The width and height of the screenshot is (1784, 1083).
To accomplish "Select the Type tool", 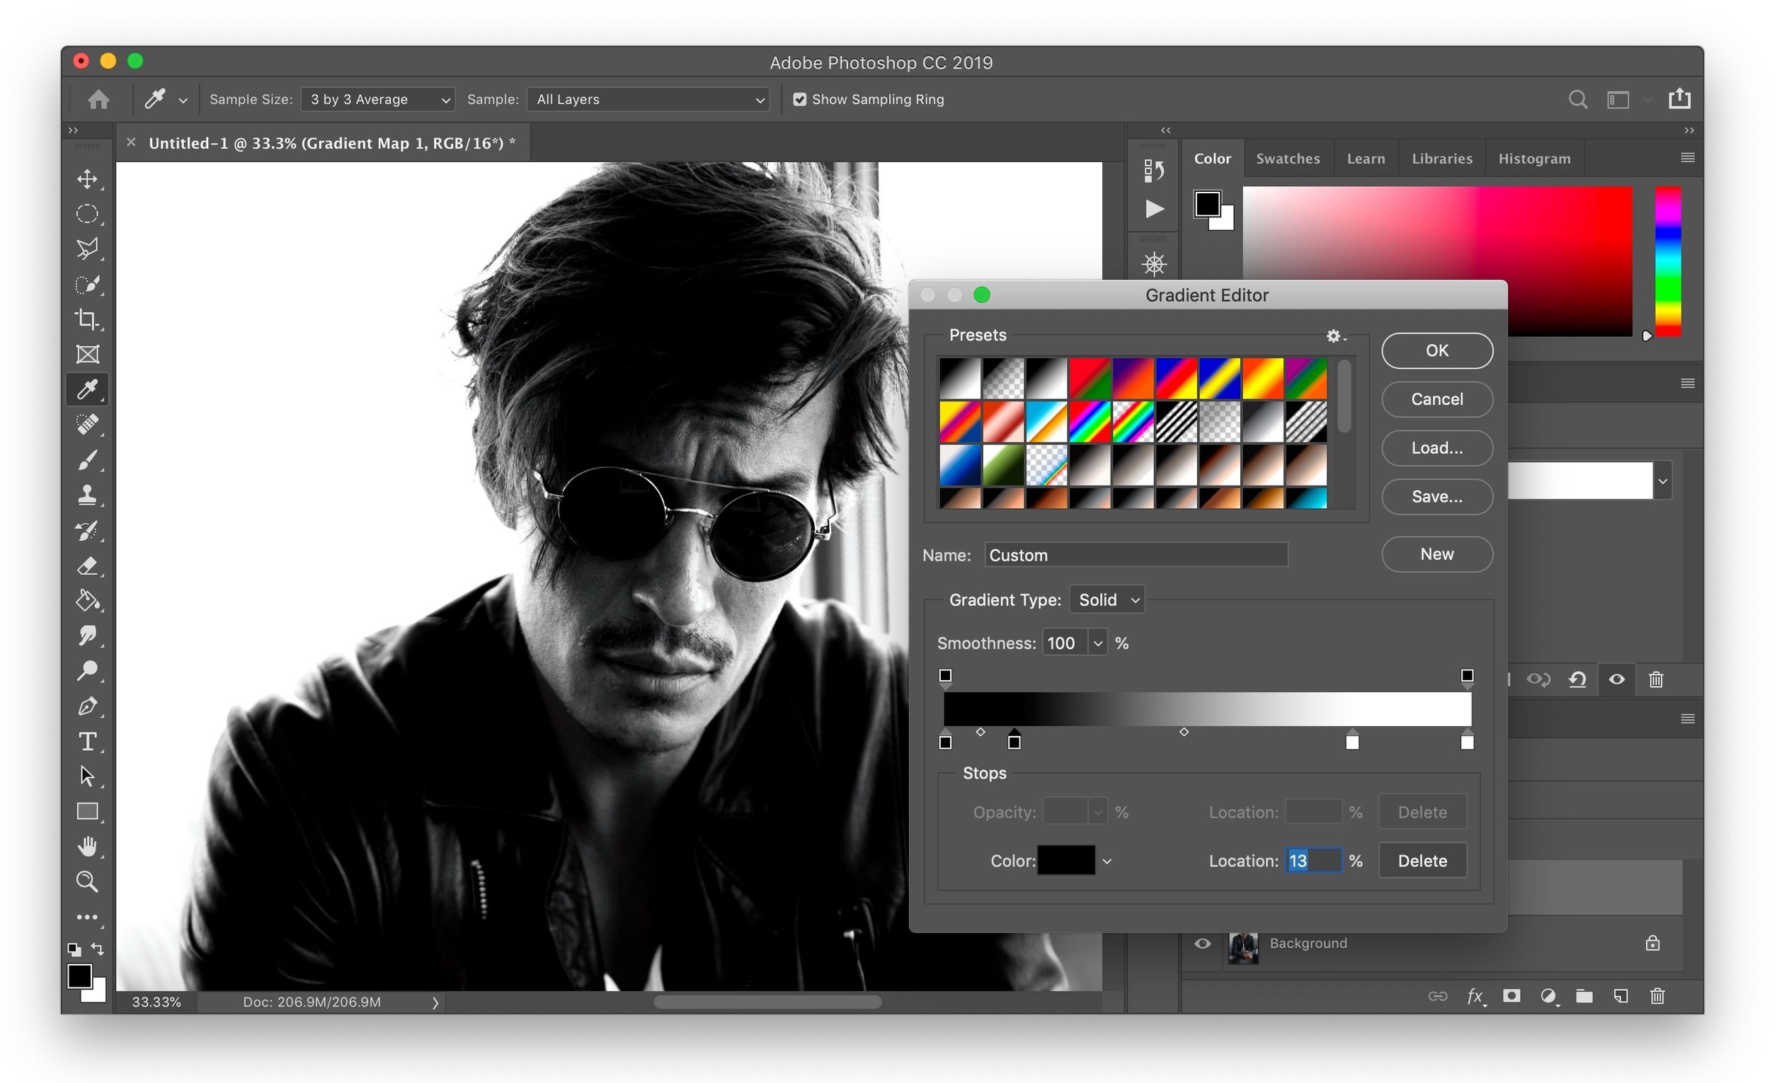I will tap(87, 740).
